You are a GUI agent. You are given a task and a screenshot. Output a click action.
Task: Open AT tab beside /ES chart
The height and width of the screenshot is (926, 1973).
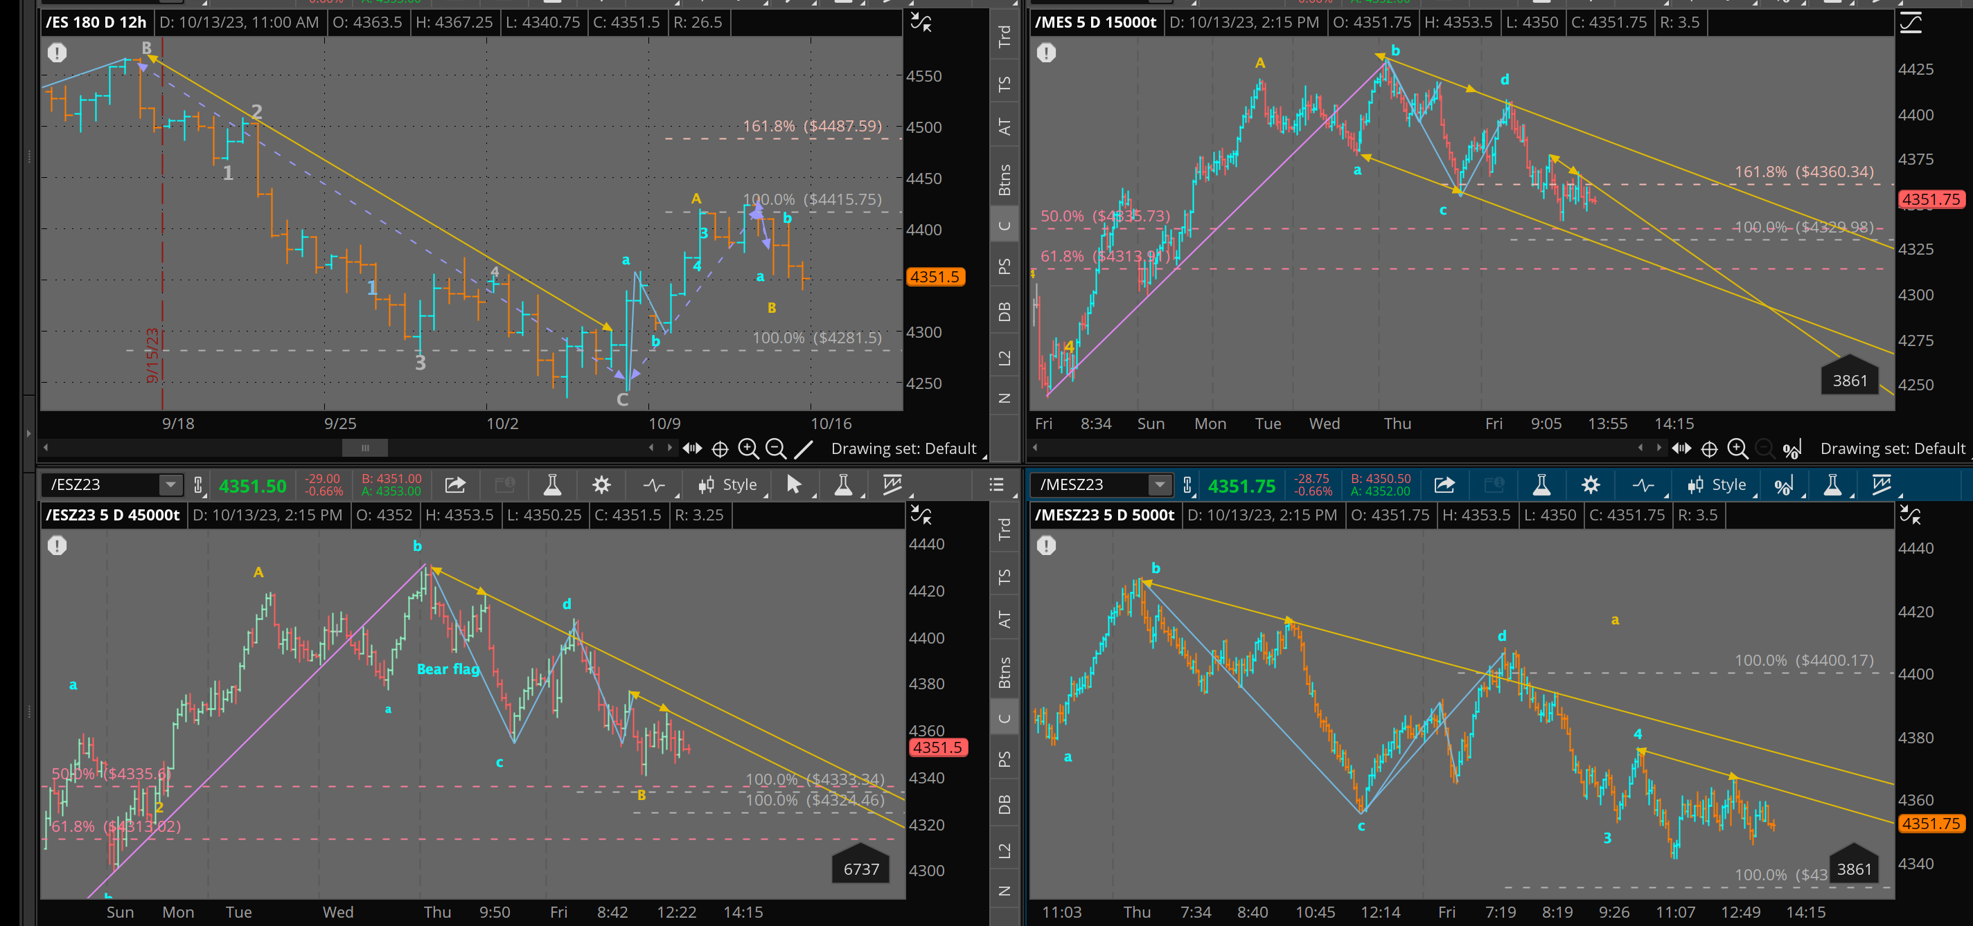coord(1004,127)
